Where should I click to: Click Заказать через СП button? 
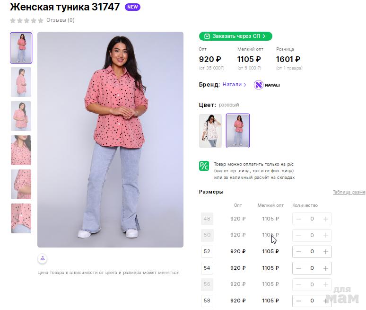[x=235, y=36]
